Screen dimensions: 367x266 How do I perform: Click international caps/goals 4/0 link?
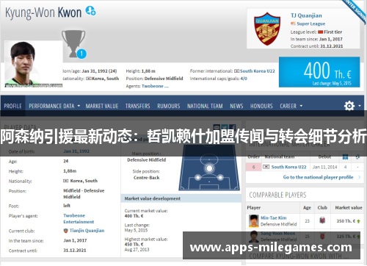click(x=244, y=79)
